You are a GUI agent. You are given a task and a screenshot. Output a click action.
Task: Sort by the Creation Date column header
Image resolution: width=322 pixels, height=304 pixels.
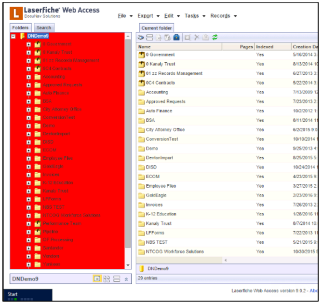coord(305,47)
